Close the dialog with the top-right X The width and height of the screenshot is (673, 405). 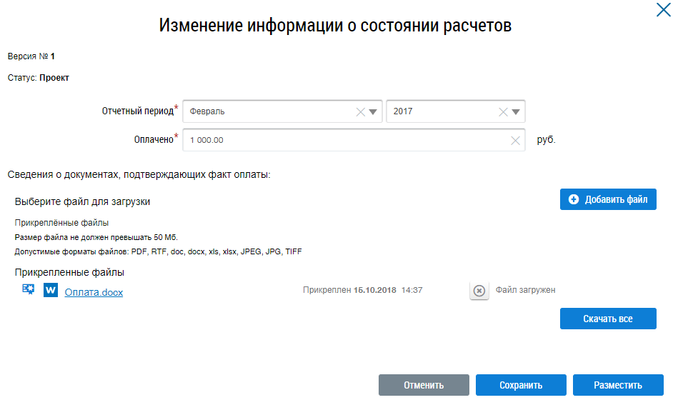pyautogui.click(x=662, y=9)
